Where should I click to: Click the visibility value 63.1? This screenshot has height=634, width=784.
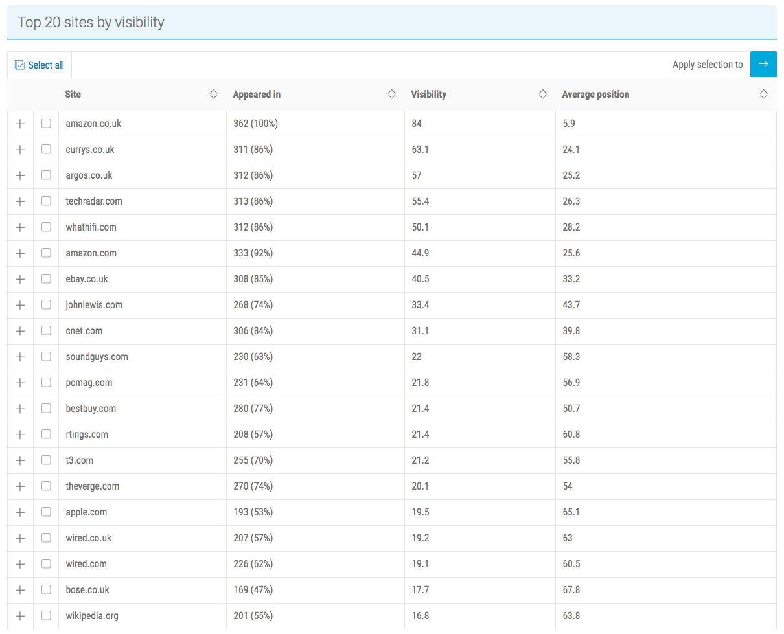[420, 150]
